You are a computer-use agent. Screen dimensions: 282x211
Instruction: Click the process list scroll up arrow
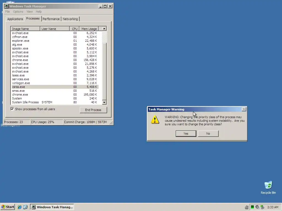click(x=104, y=29)
